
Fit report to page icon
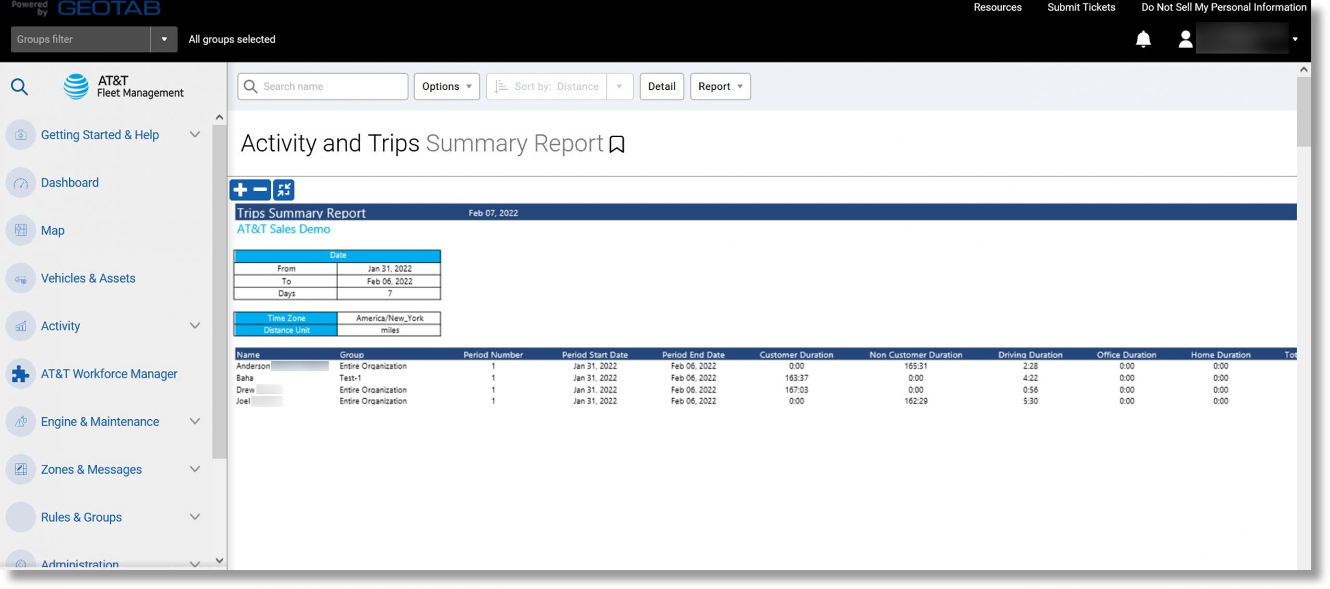[x=284, y=190]
